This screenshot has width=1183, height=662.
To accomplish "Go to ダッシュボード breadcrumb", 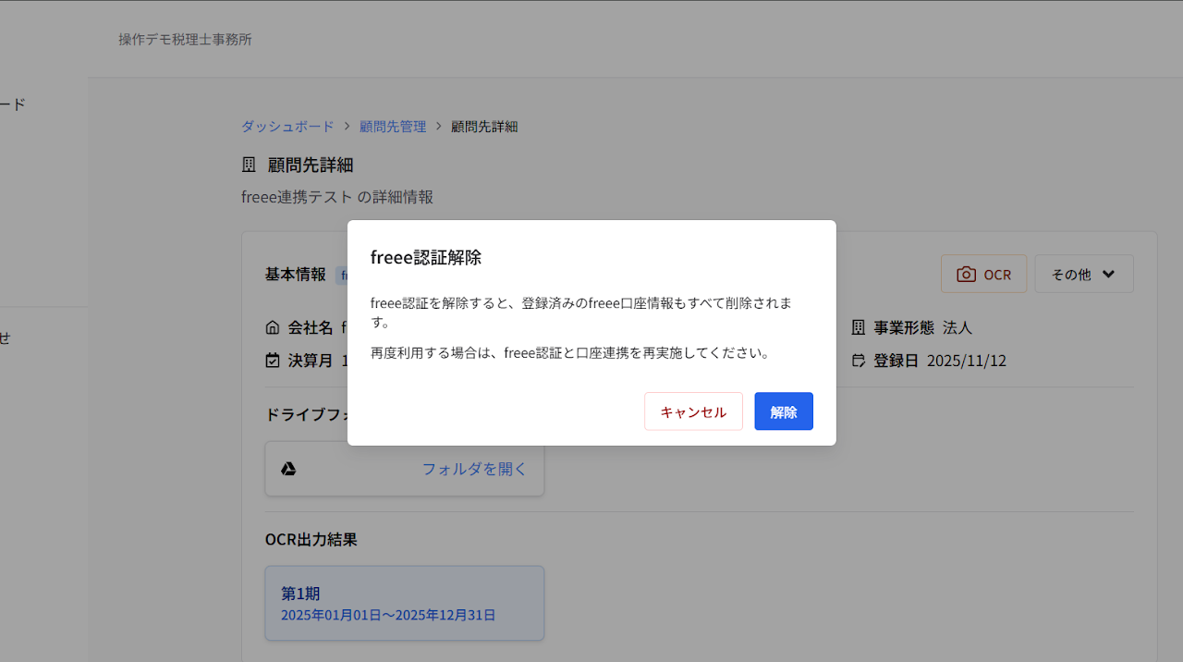I will tap(287, 126).
